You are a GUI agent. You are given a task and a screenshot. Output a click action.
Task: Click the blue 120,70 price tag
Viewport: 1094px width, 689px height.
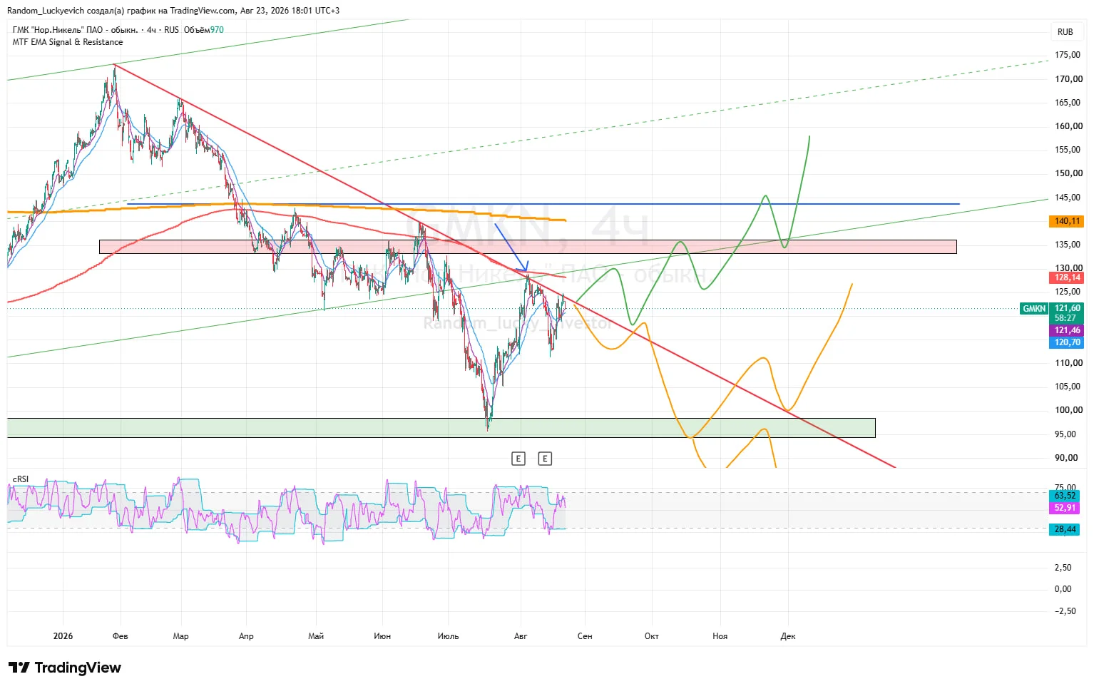tap(1067, 342)
